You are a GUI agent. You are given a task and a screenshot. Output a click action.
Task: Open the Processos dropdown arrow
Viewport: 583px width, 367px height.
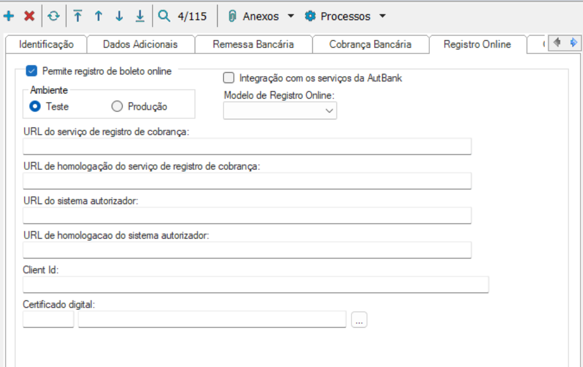tap(382, 16)
